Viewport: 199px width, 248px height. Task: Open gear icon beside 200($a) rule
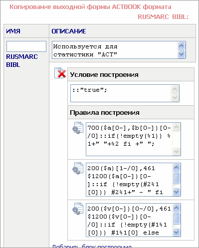[x=78, y=168]
